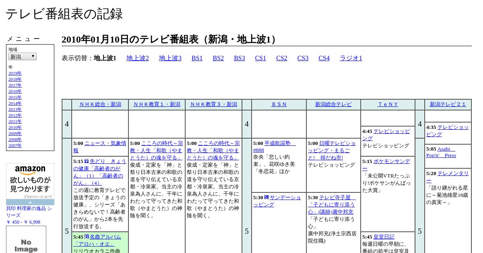Open ＢＳＮ channel header link

(279, 104)
